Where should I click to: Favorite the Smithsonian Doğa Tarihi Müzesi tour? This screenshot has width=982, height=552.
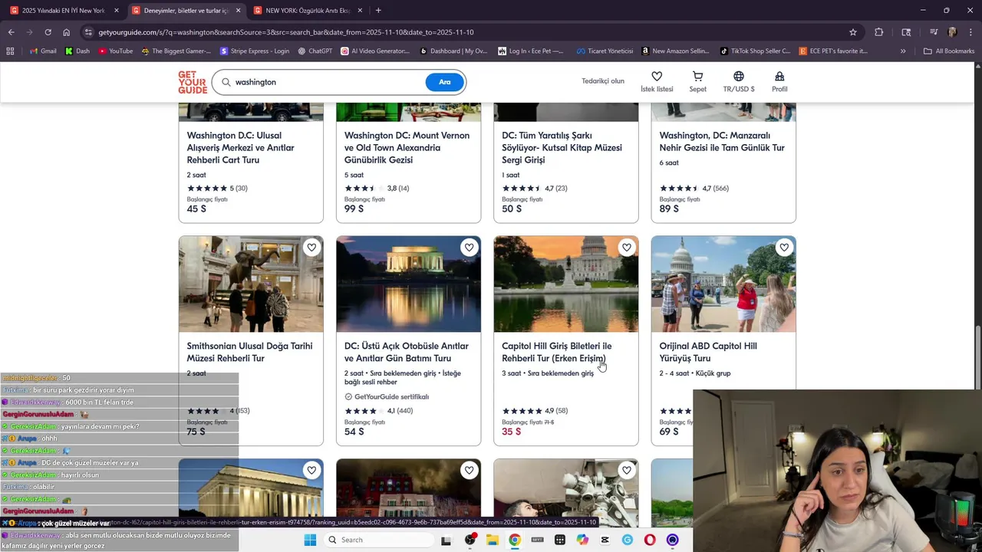pos(311,248)
